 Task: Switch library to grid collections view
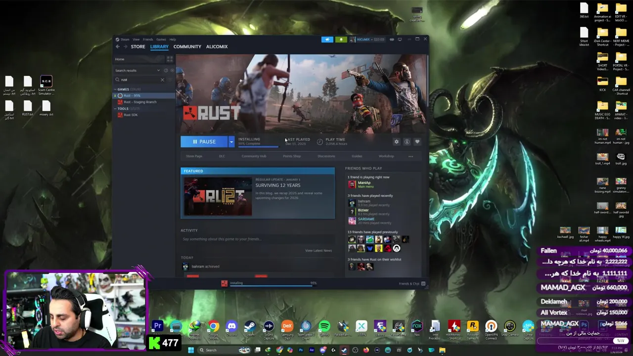point(170,59)
